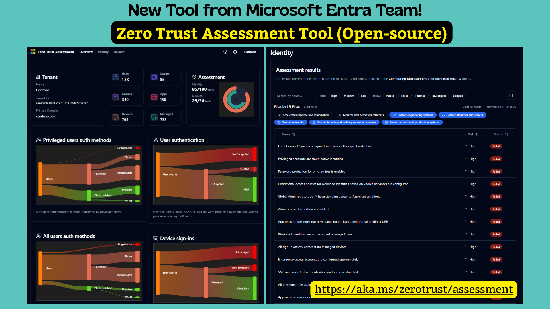
Task: Open Privileged accounts are cloud native identities
Action: 395,159
